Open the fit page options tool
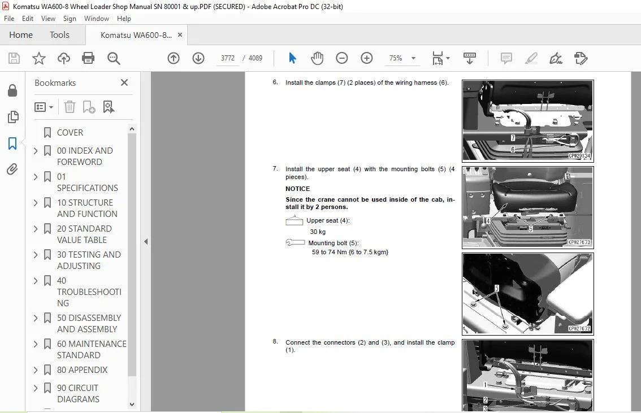This screenshot has height=413, width=641. (x=441, y=58)
